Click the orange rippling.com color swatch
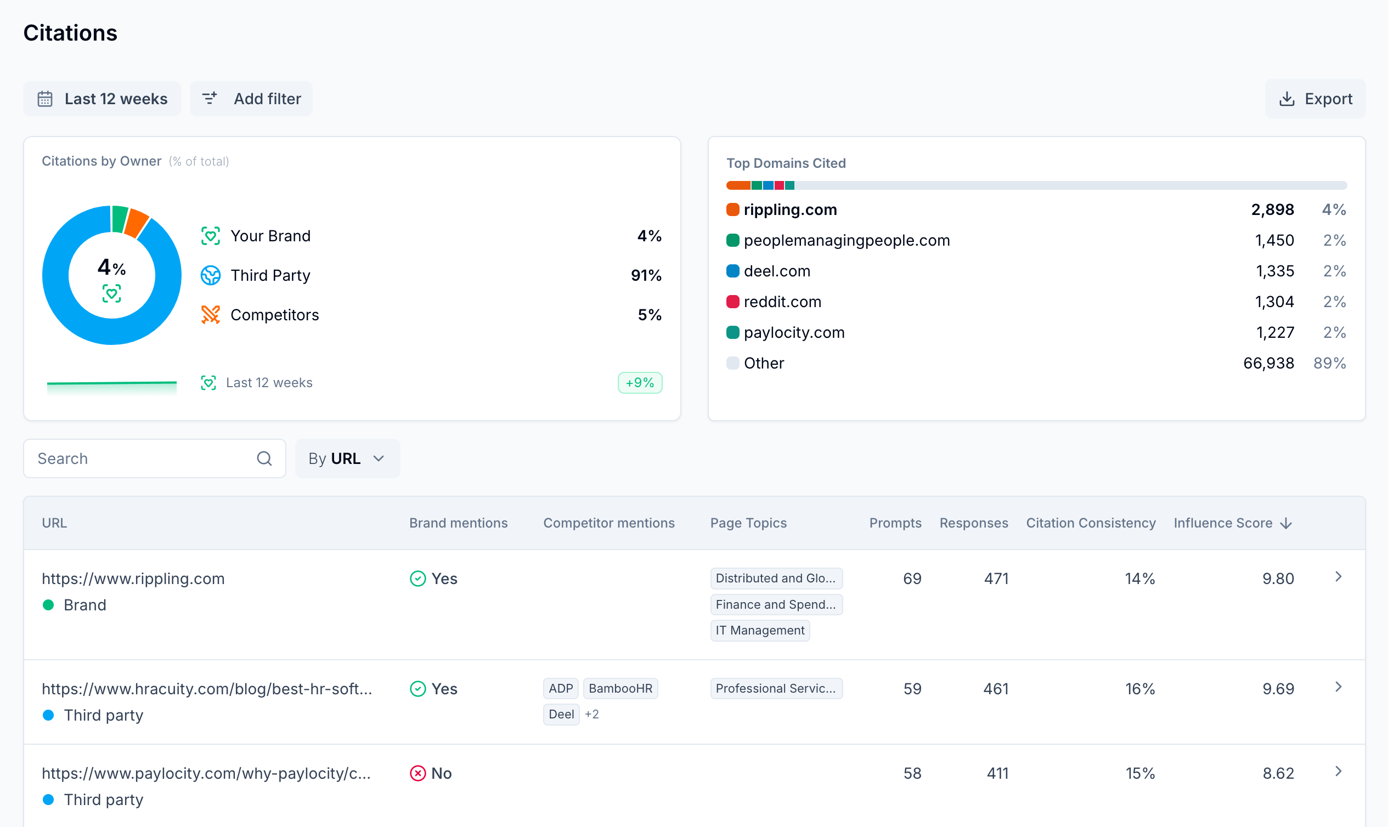 (x=732, y=210)
